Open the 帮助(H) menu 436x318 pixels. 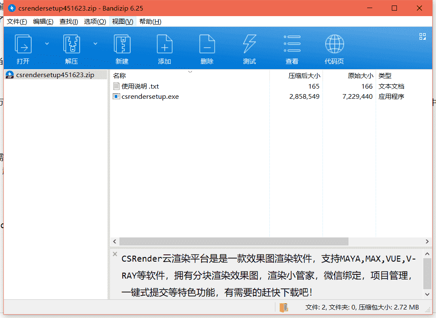click(x=150, y=22)
